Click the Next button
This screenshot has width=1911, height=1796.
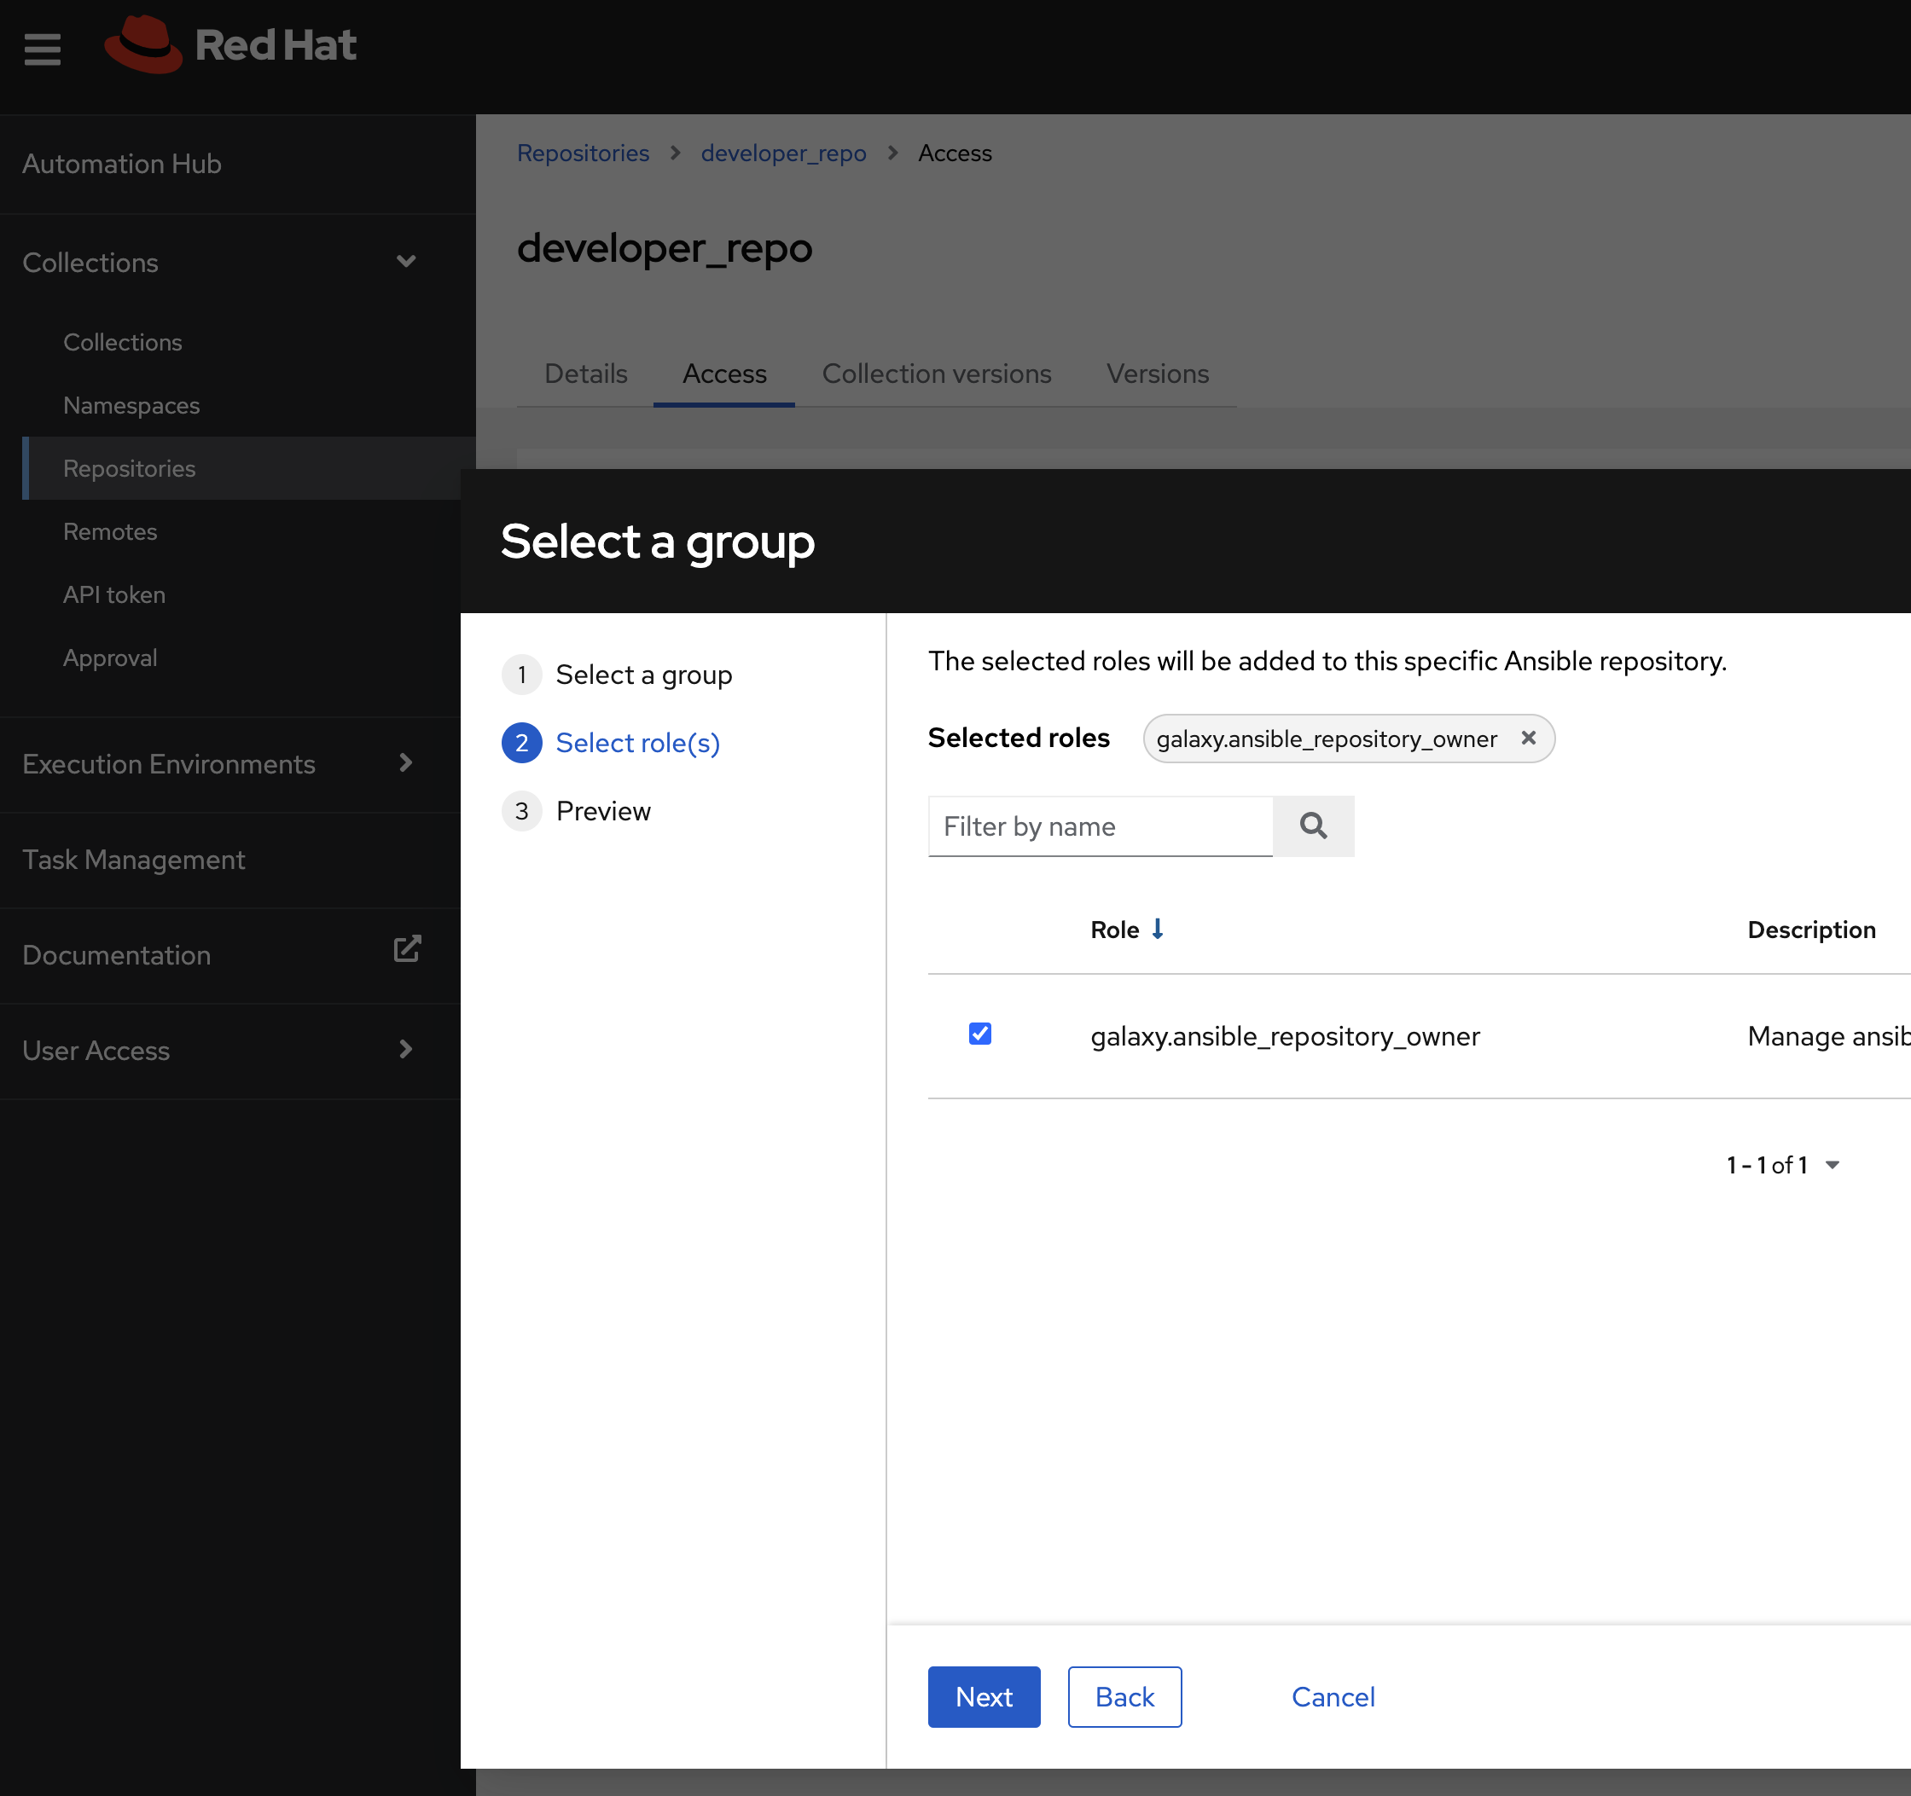click(x=985, y=1695)
